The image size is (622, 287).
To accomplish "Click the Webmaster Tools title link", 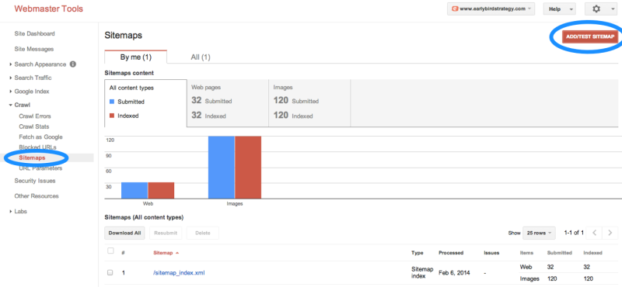I will [x=49, y=9].
